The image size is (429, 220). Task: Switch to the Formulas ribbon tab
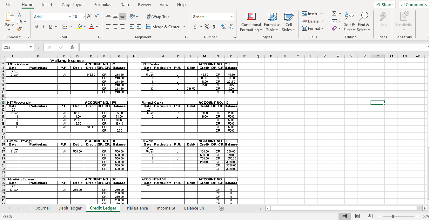pyautogui.click(x=103, y=4)
